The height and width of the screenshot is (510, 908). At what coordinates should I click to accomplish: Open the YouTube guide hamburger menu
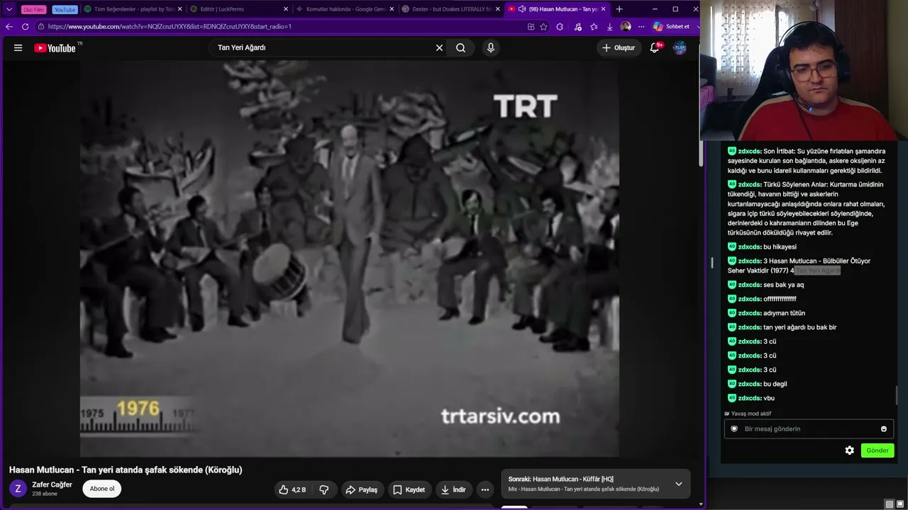coord(18,47)
